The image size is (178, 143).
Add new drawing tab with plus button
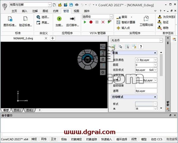tap(53, 38)
